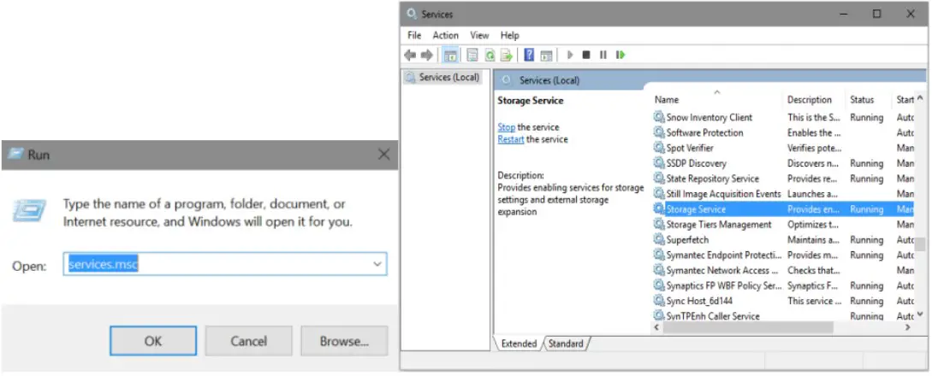The width and height of the screenshot is (932, 376).
Task: Click the Software Protection gear icon
Action: coord(659,132)
